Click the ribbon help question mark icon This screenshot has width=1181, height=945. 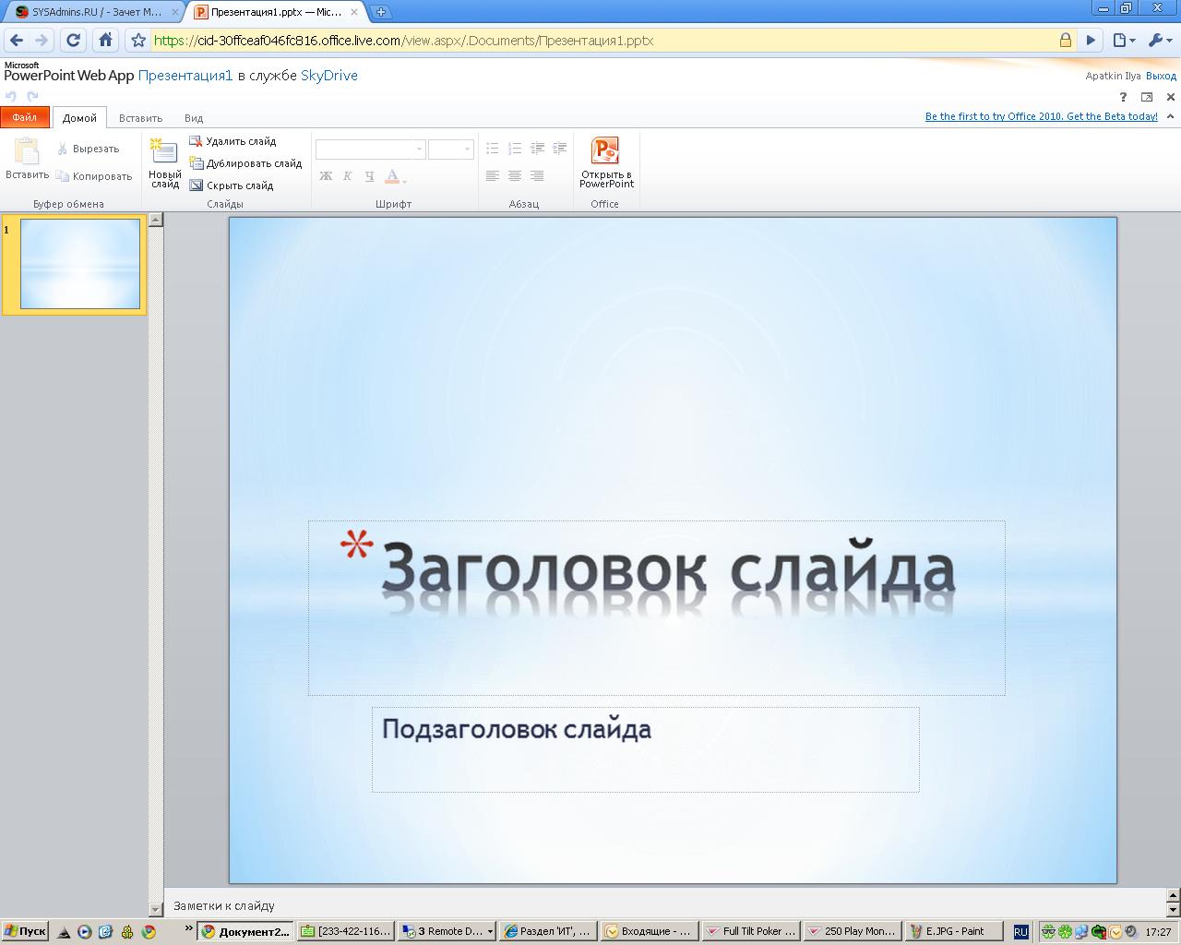pyautogui.click(x=1123, y=97)
